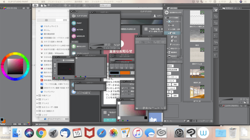Click 素材をさがす service icon
This screenshot has height=140, width=250.
point(74,46)
